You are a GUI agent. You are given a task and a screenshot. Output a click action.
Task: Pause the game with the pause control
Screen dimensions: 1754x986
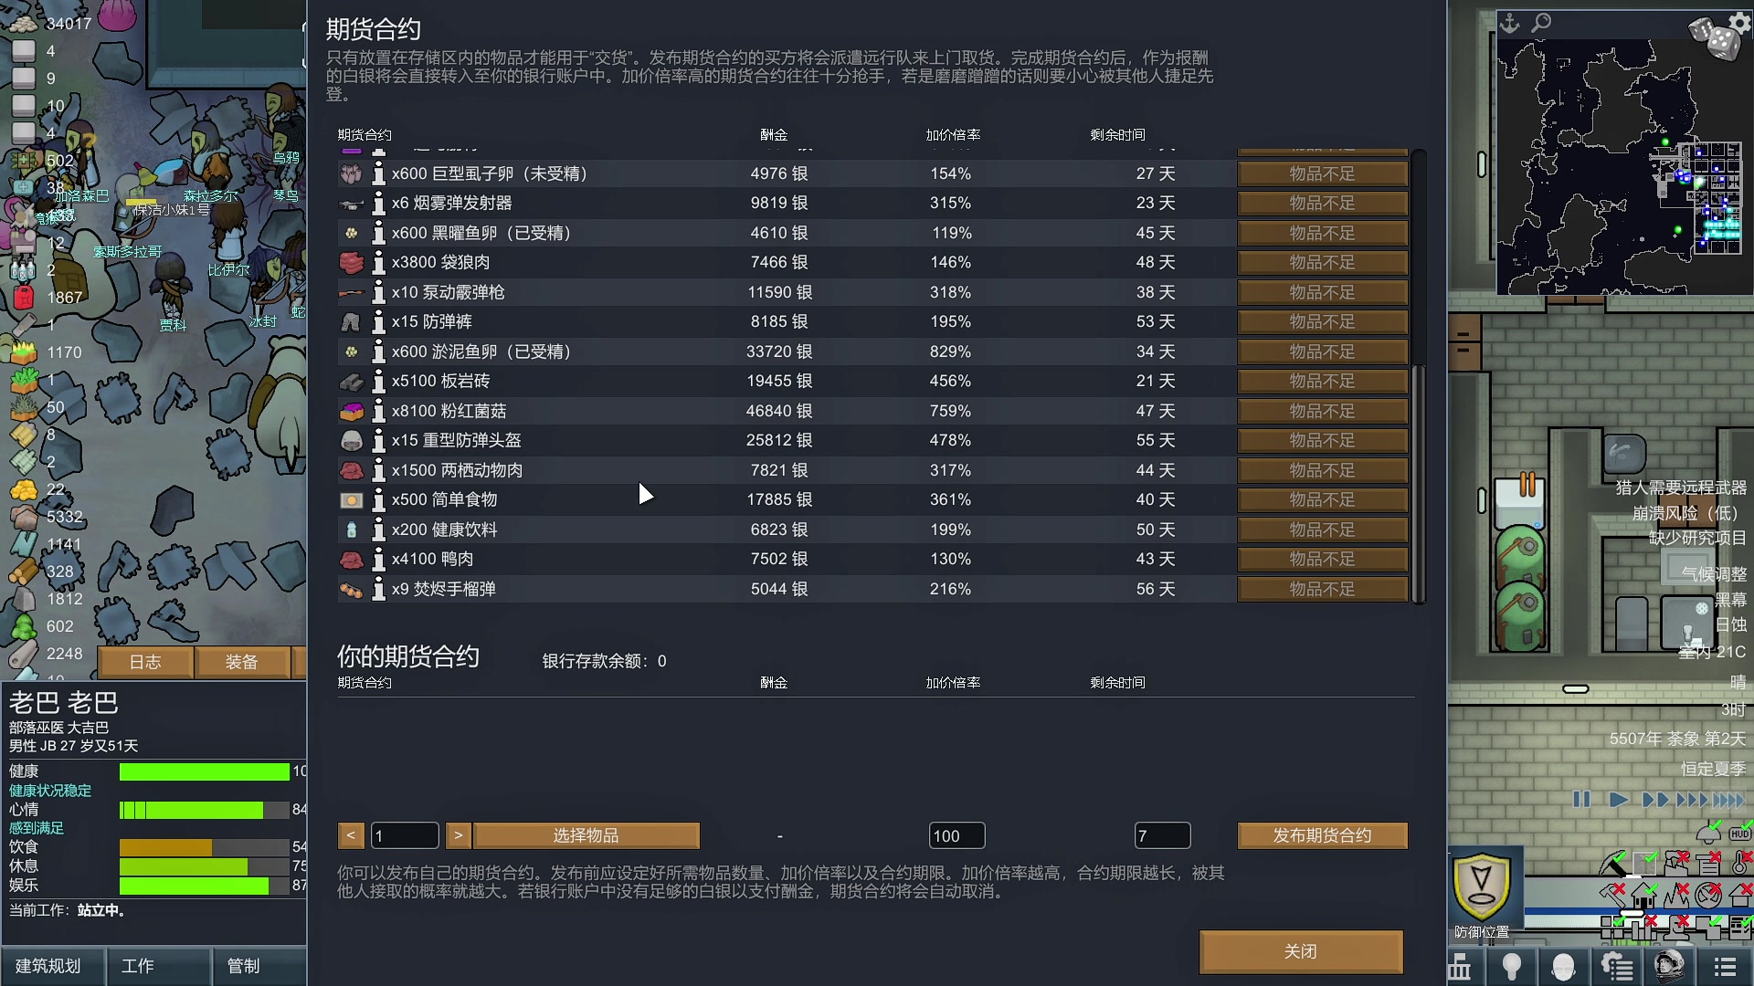coord(1583,799)
